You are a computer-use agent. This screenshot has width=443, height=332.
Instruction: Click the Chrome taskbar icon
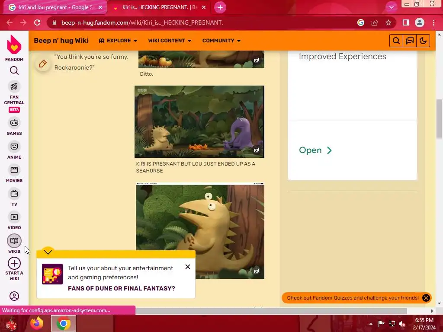[x=64, y=323]
